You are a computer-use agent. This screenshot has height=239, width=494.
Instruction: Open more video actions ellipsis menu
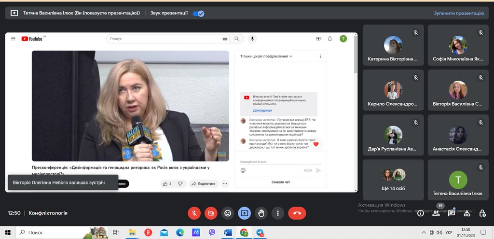[x=225, y=183]
